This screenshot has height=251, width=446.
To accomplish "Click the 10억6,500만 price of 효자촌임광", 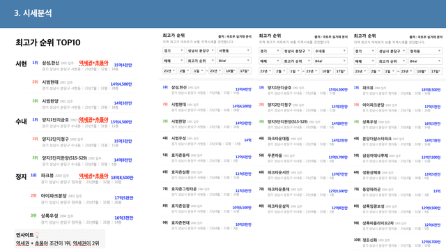I will click(x=242, y=208).
